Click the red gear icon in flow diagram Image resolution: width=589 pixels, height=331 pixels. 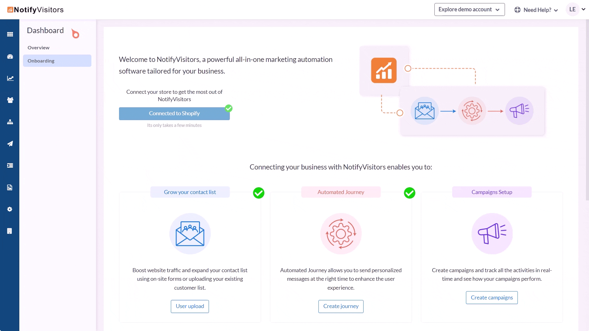472,111
